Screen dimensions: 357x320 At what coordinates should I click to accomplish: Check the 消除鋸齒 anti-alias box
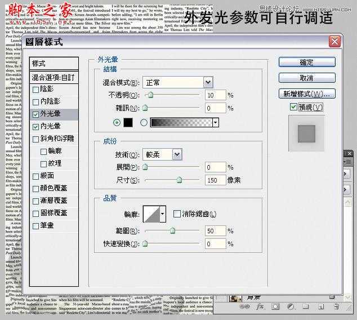pos(177,214)
